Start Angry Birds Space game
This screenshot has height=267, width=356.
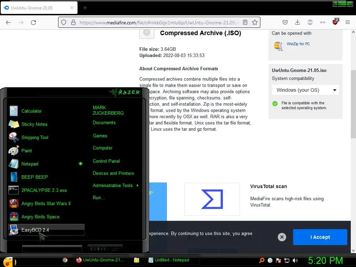46,217
